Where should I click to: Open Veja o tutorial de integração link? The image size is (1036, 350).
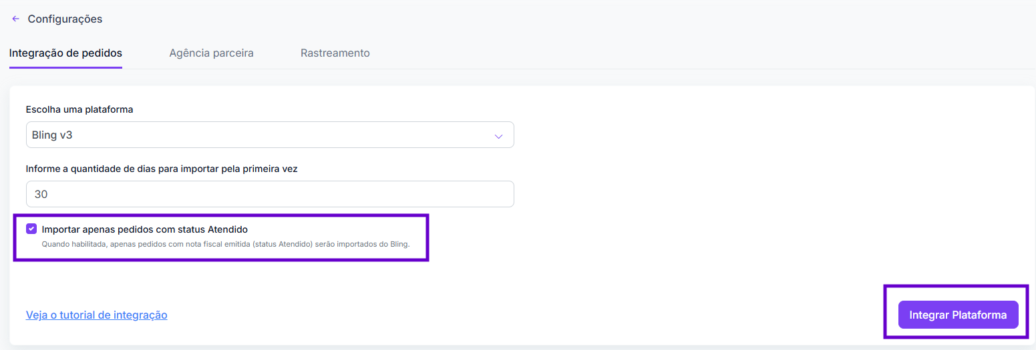click(x=97, y=315)
